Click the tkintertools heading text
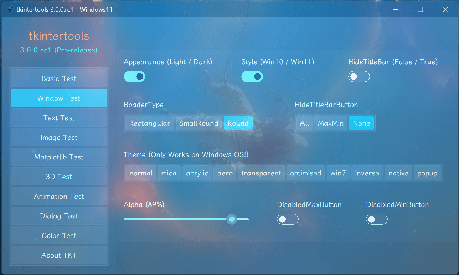The width and height of the screenshot is (459, 275). [59, 36]
